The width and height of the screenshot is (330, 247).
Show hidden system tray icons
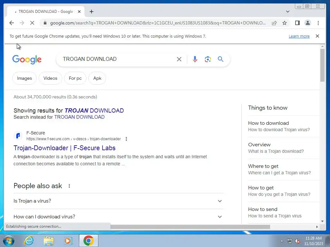pyautogui.click(x=282, y=241)
